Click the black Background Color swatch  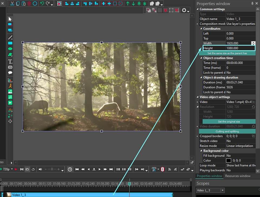point(229,160)
